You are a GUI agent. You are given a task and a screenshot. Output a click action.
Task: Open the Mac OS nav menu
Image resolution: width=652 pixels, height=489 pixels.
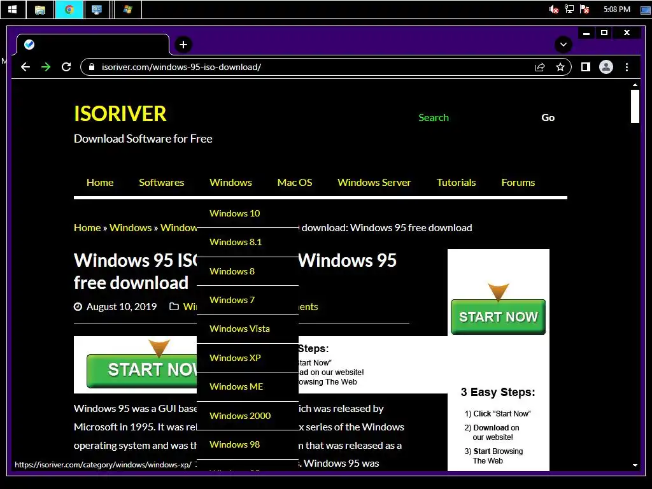point(295,183)
